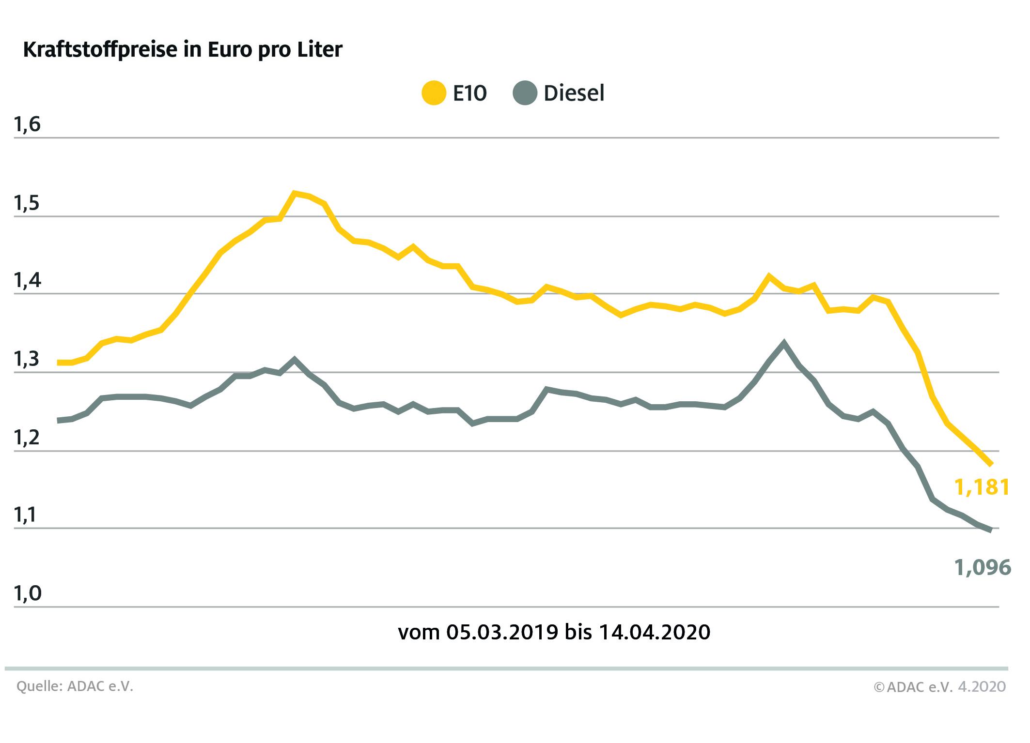The width and height of the screenshot is (1030, 743).
Task: Click the 1,6 y-axis label
Action: [x=28, y=125]
